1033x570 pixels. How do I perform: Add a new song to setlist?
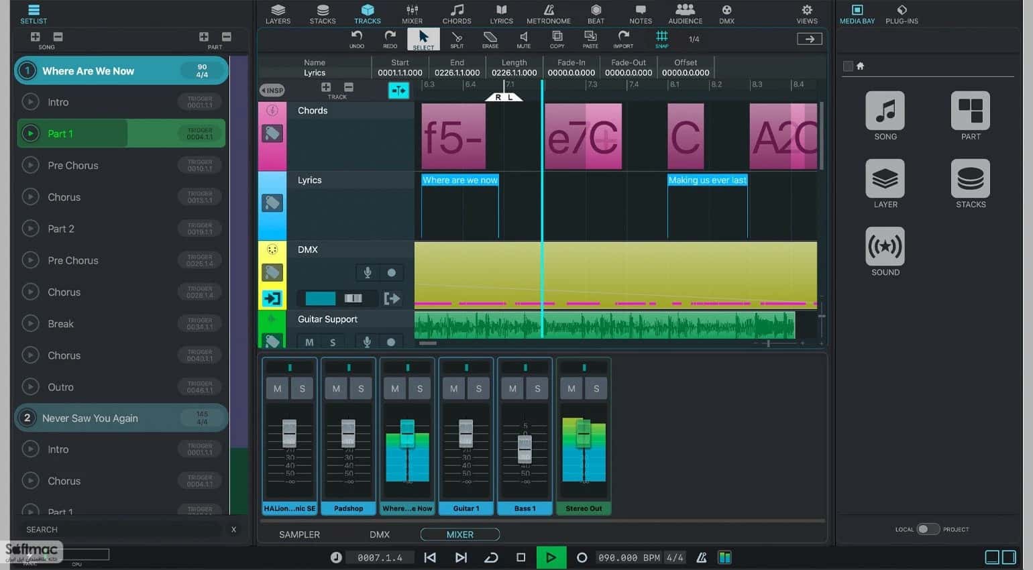[x=35, y=37]
